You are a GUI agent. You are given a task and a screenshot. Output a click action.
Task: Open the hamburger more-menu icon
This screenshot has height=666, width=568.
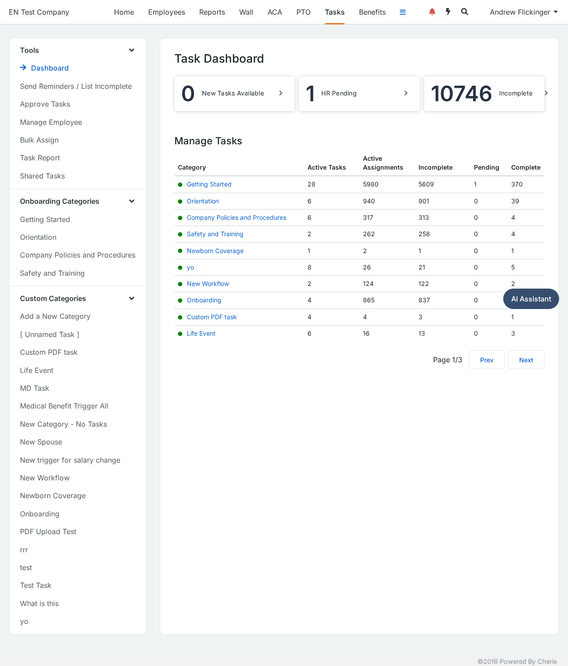point(402,12)
